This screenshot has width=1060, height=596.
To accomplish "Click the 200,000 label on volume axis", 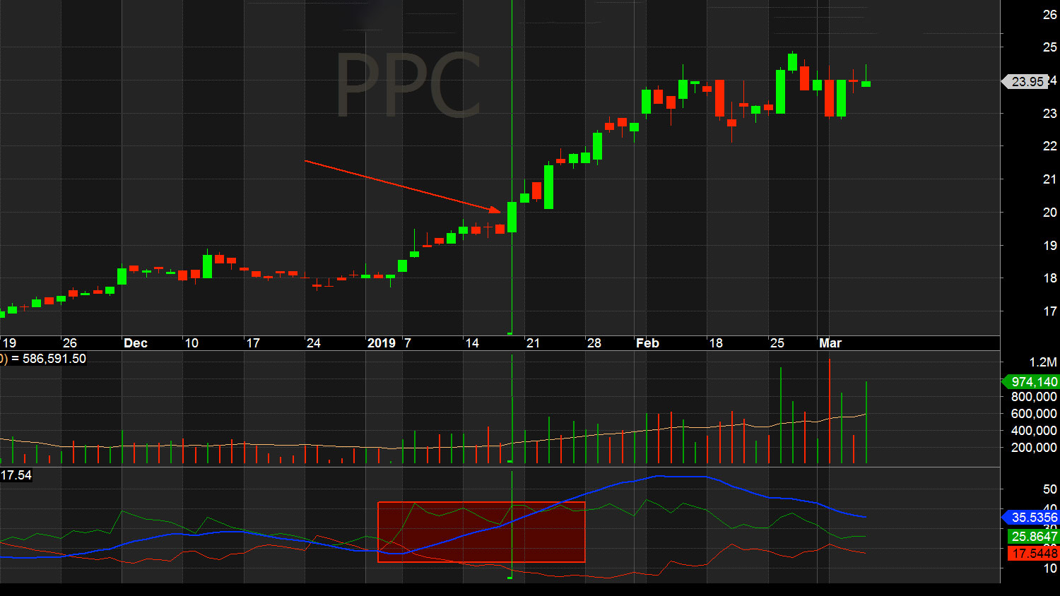I will [1035, 448].
